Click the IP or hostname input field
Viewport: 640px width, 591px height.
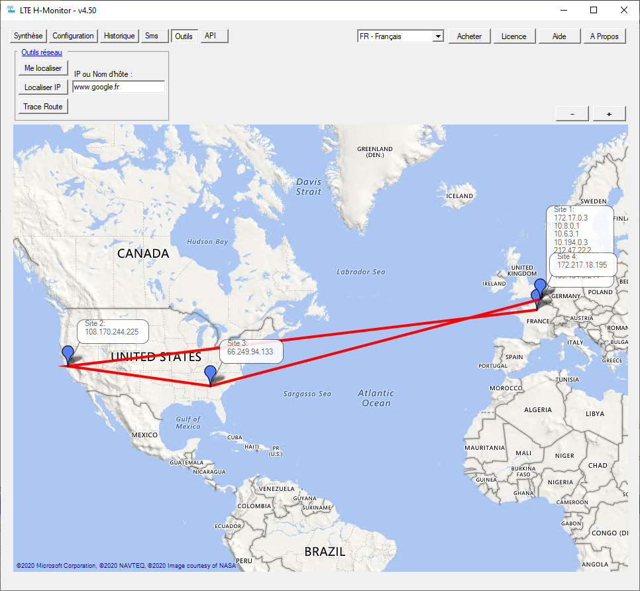coord(118,87)
